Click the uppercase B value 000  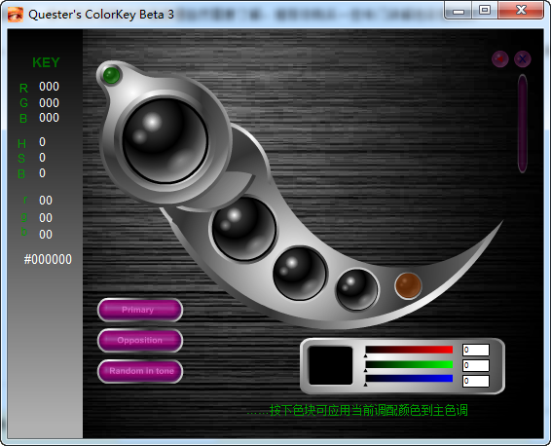50,118
